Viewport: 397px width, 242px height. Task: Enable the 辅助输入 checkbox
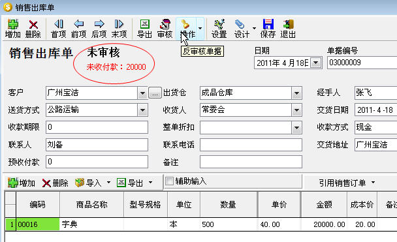[x=169, y=181]
